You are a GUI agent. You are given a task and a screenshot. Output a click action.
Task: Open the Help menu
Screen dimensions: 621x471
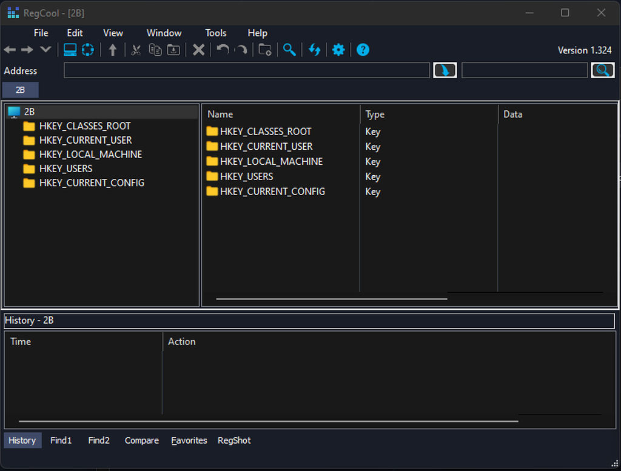257,33
